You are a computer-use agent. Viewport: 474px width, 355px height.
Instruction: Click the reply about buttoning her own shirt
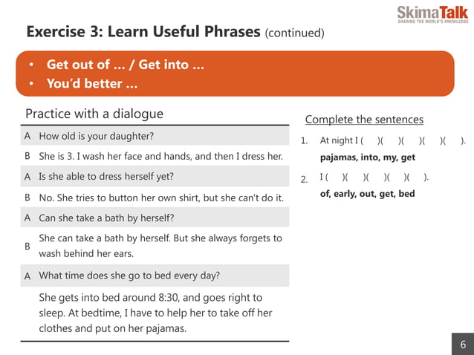tap(161, 198)
